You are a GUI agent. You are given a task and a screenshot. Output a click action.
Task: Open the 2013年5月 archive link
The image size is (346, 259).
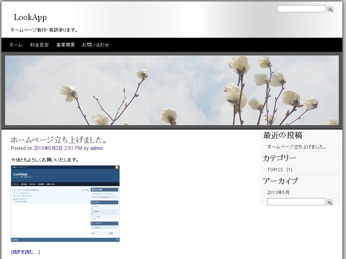(278, 193)
